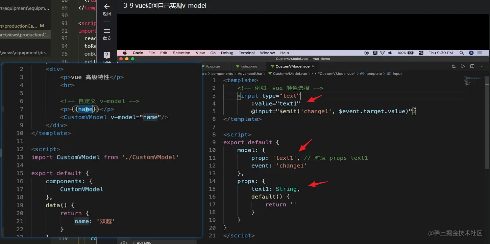The width and height of the screenshot is (490, 244).
Task: Click the screen recording status icon
Action: 367,53
